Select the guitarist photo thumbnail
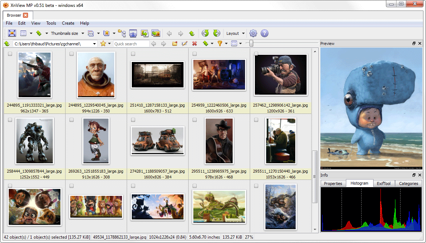 coord(219,141)
